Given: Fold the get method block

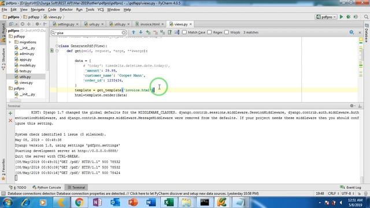Looking at the screenshot, I should pyautogui.click(x=57, y=51).
